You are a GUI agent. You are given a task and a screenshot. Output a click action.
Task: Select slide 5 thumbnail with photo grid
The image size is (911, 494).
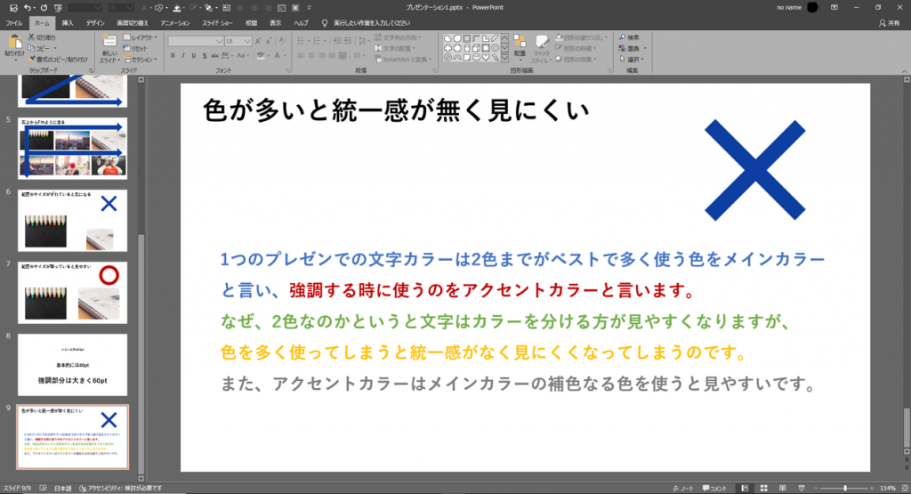pos(73,148)
